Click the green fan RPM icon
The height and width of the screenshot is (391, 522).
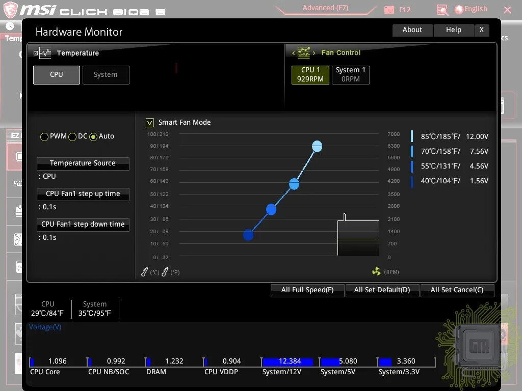point(376,272)
